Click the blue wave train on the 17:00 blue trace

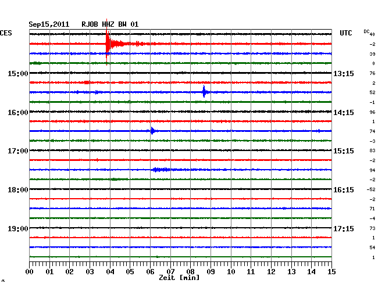[x=161, y=170]
